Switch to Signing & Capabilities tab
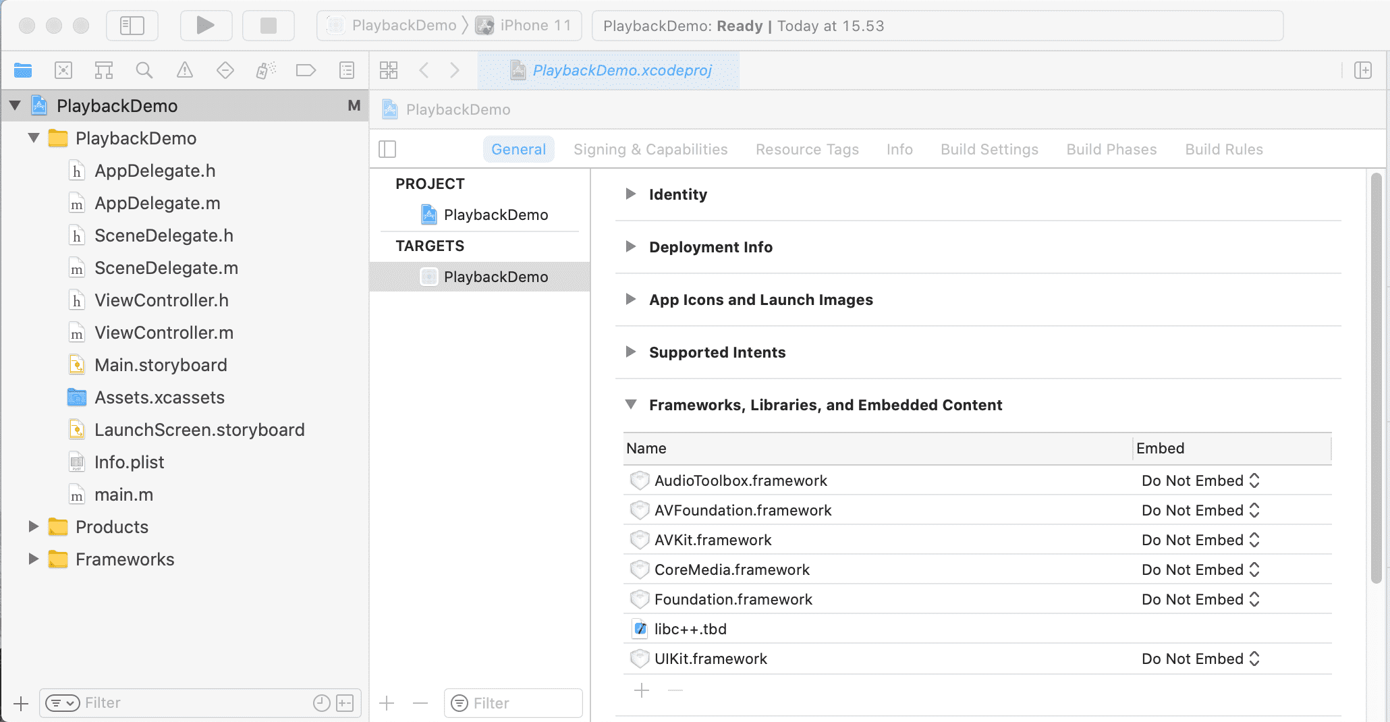Screen dimensions: 1390x722 (650, 149)
